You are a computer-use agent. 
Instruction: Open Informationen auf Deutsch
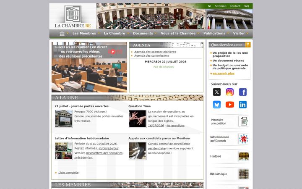(219, 139)
